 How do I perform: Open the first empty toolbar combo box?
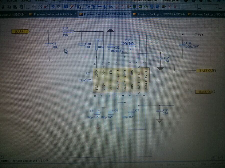(x=189, y=7)
